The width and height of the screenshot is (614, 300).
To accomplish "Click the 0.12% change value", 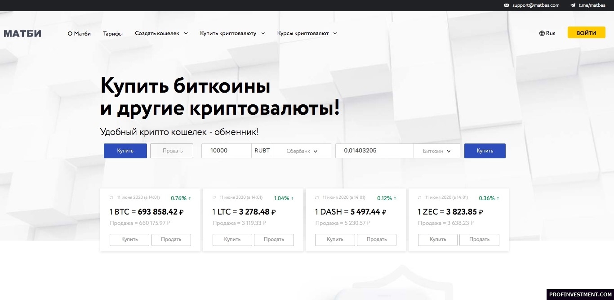I will pos(384,198).
